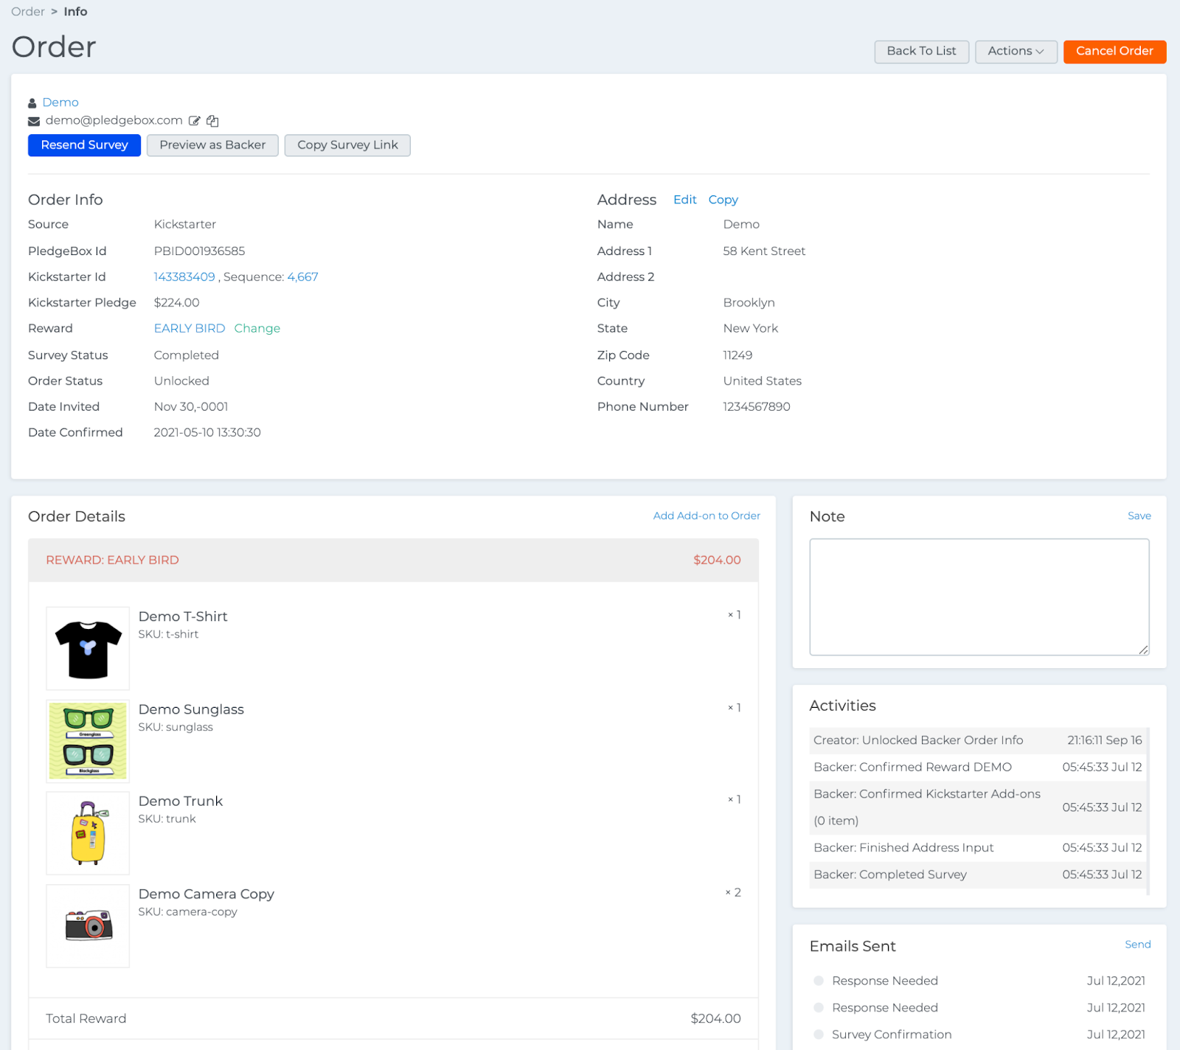
Task: Click the address line 58 Kent Street
Action: pos(764,251)
